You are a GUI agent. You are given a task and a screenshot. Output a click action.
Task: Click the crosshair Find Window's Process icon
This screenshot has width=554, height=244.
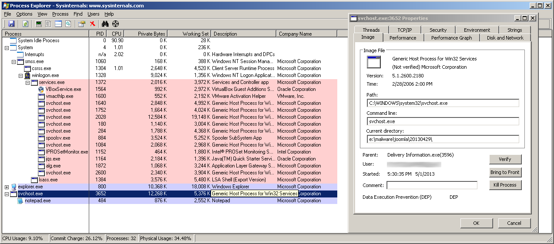coord(116,24)
